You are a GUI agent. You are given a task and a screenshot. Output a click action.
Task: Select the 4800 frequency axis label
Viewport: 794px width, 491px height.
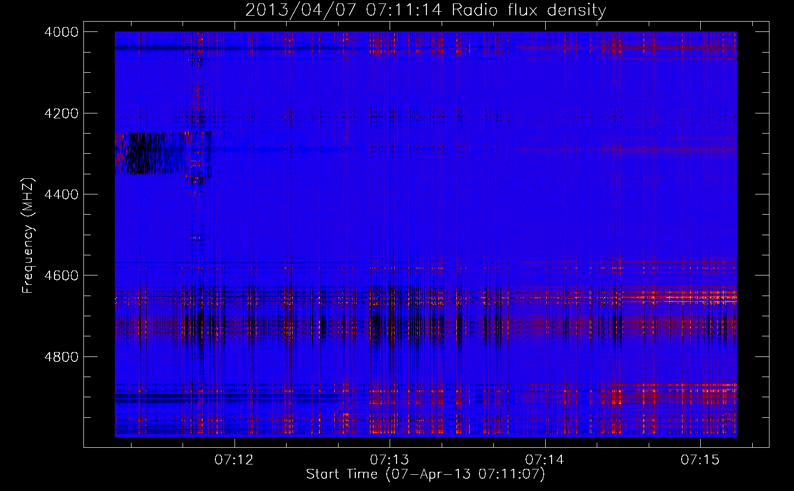[x=61, y=356]
